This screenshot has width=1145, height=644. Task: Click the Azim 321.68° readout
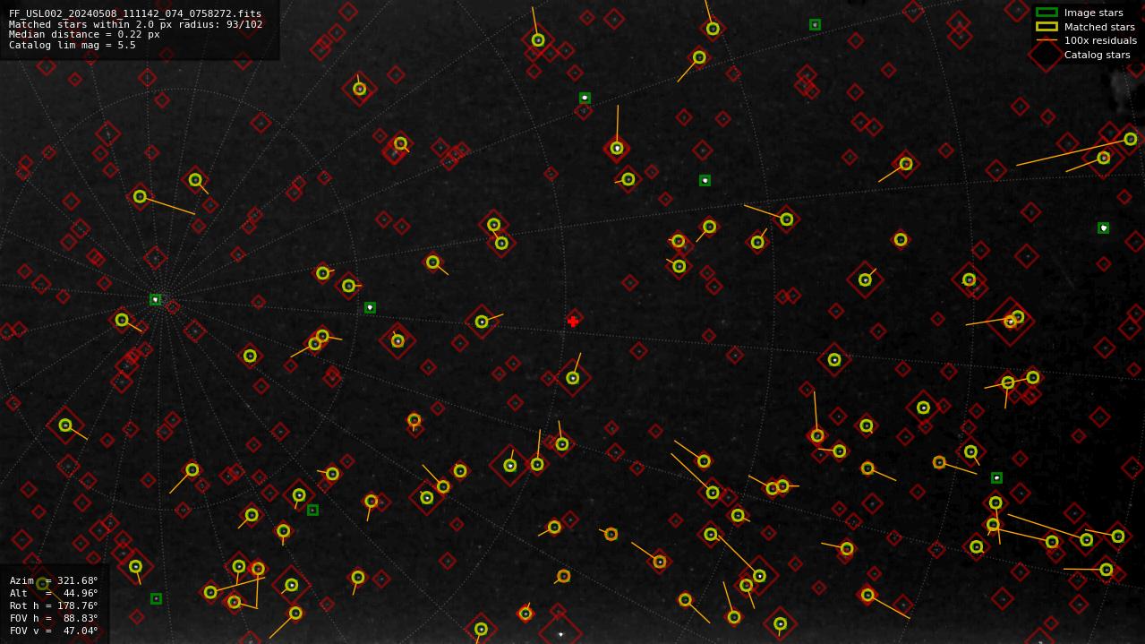pos(54,580)
